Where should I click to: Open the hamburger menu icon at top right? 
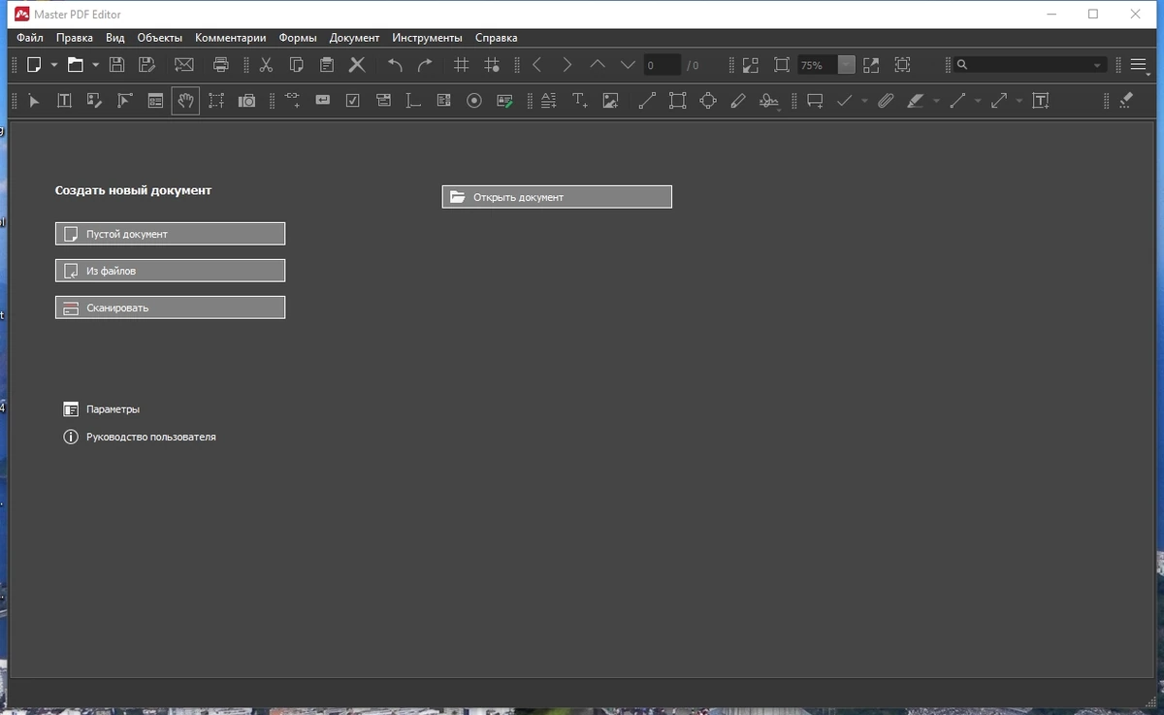pos(1139,65)
